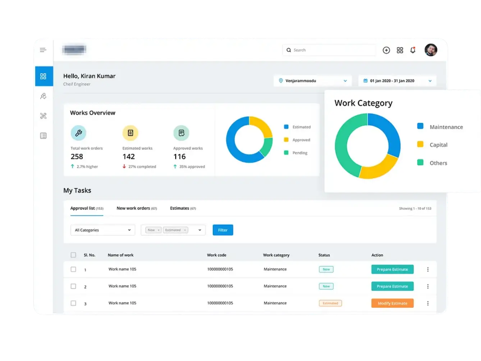Click the Sl. No. column header
The height and width of the screenshot is (361, 481).
click(90, 255)
